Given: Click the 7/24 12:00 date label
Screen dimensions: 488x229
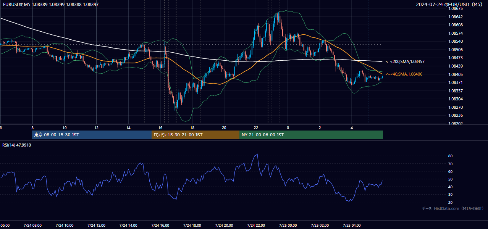Looking at the screenshot, I should [96, 226].
